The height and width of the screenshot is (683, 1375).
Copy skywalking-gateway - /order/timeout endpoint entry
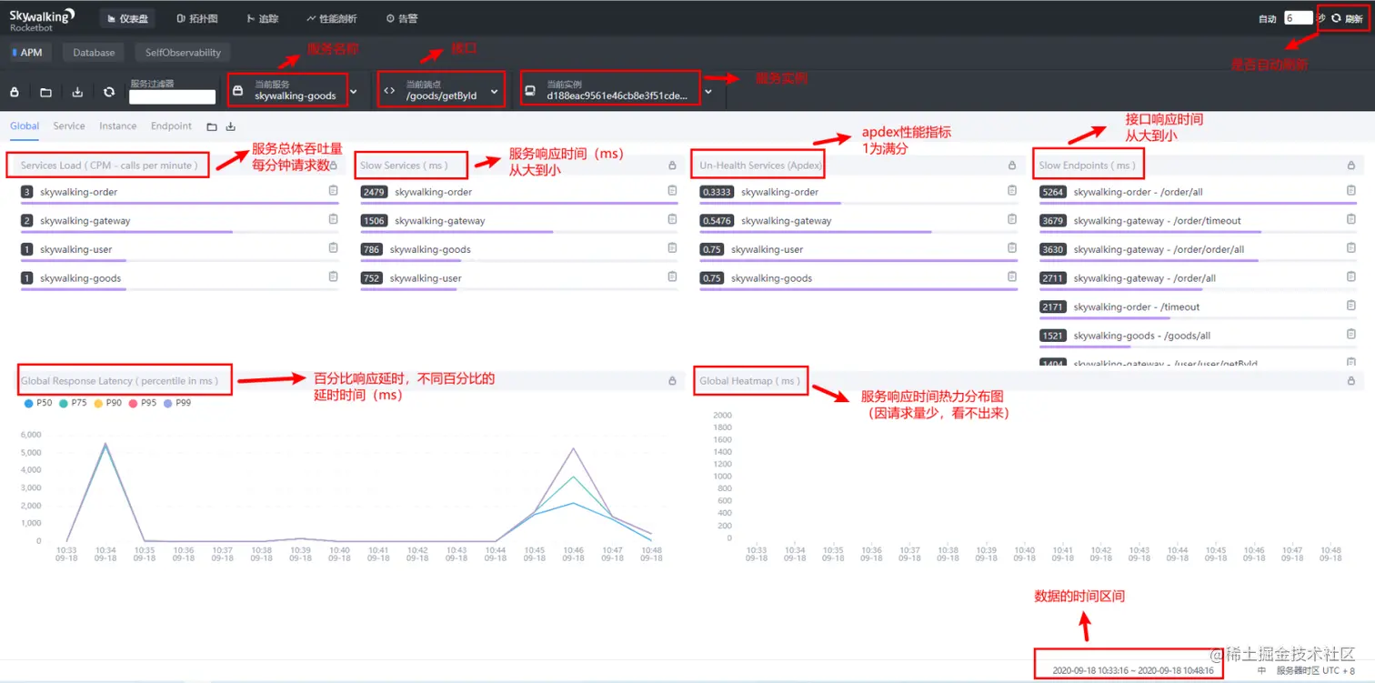pyautogui.click(x=1351, y=219)
